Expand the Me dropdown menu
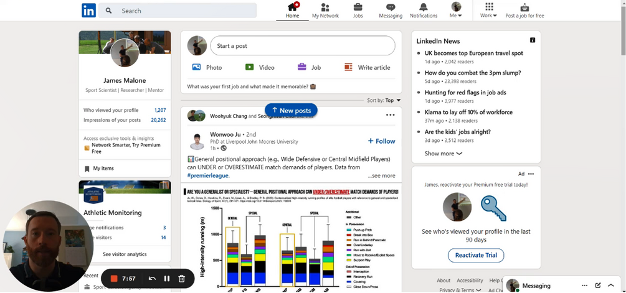The width and height of the screenshot is (626, 293). click(456, 11)
